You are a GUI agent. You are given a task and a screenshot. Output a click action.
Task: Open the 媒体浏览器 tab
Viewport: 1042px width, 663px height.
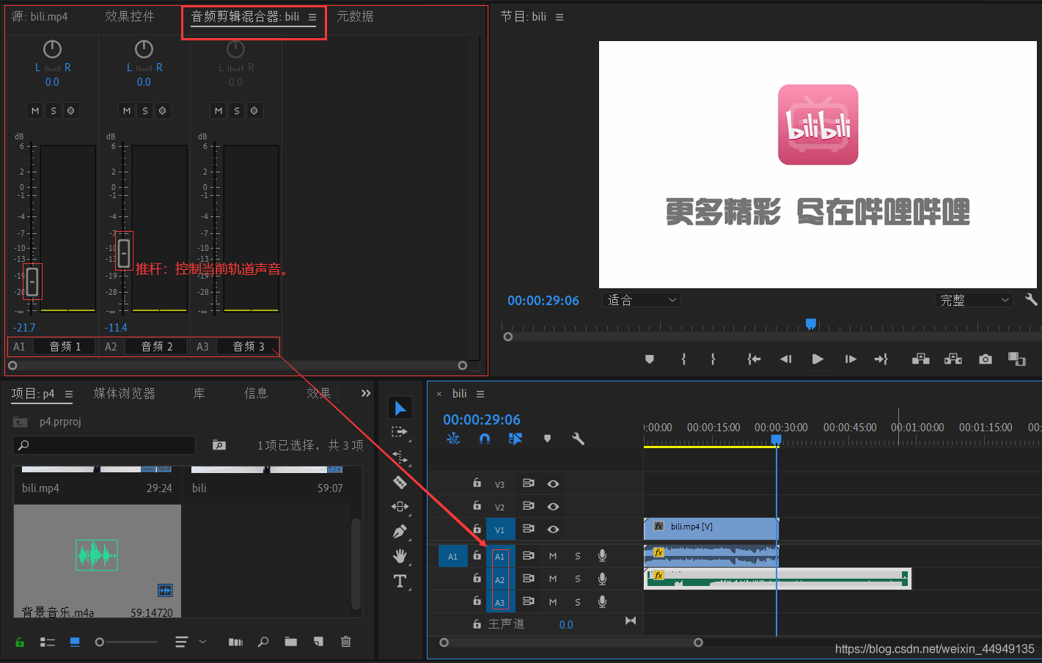click(x=125, y=394)
